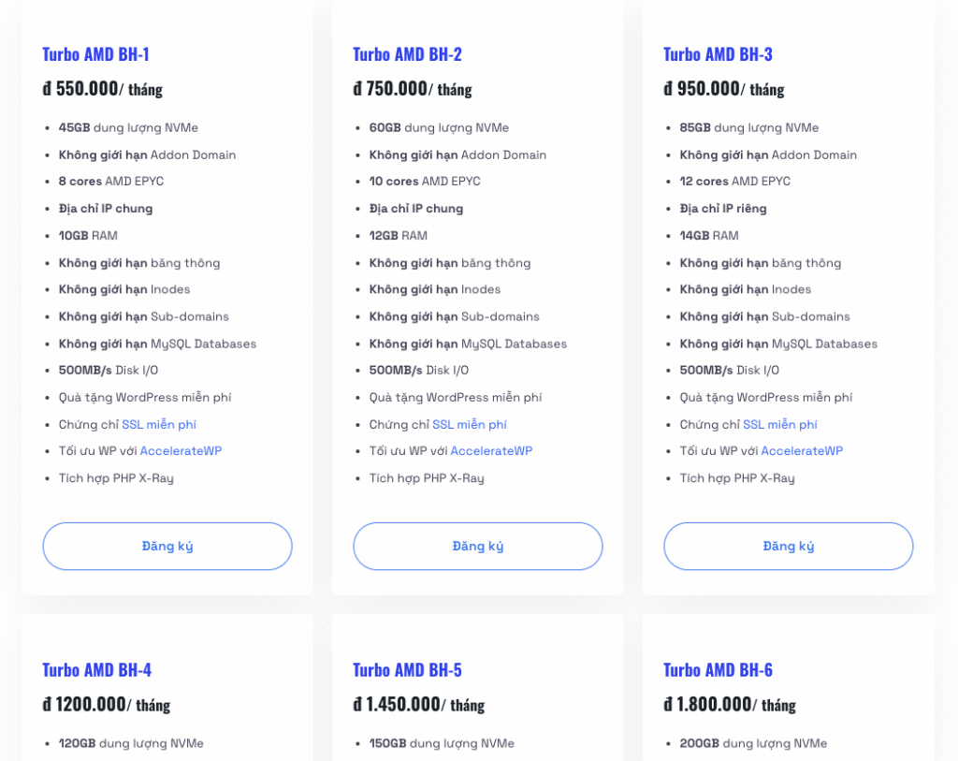
Task: Click AccelerateWP link in the BH-2 plan
Action: [x=491, y=451]
